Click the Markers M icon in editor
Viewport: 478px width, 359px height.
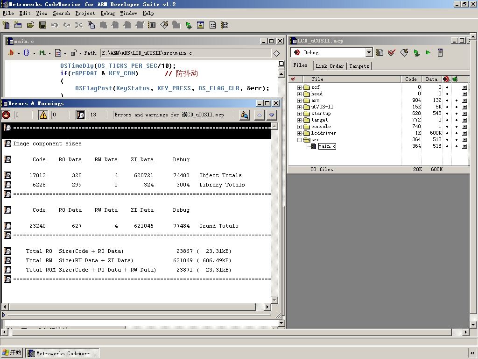[42, 53]
